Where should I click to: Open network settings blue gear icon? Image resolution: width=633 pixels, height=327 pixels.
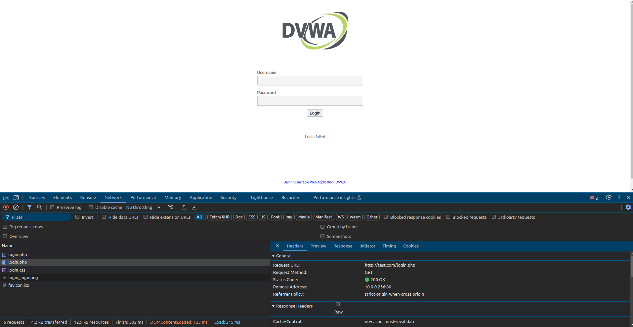pos(628,207)
